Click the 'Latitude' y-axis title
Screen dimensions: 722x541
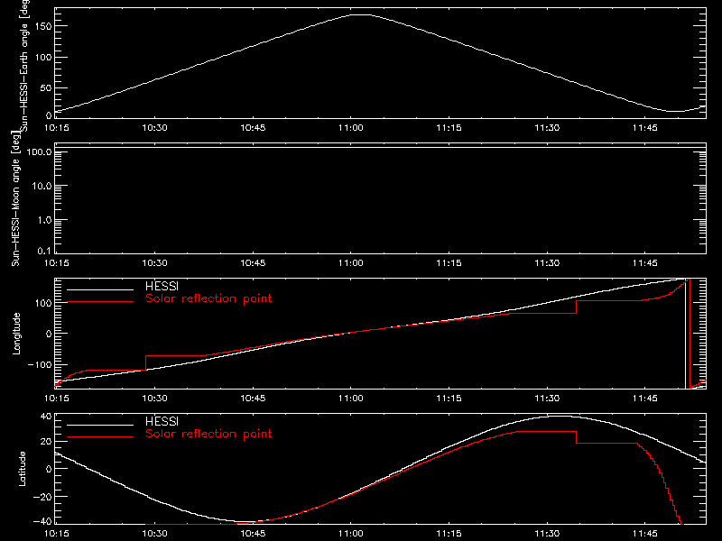coord(22,469)
